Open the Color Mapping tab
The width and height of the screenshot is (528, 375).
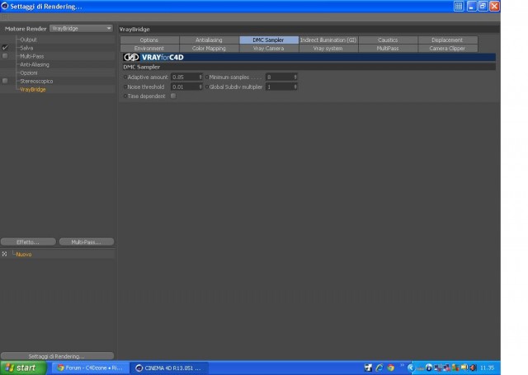point(209,49)
